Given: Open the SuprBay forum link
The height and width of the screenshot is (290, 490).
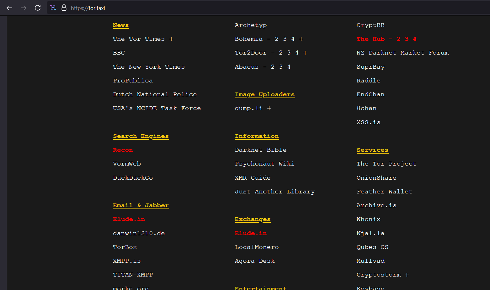Looking at the screenshot, I should tap(370, 67).
